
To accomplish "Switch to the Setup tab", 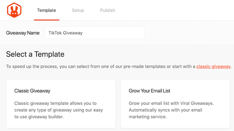I will point(78,10).
